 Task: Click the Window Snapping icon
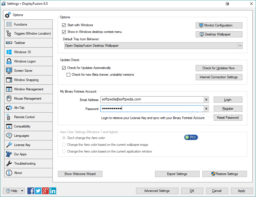click(9, 80)
